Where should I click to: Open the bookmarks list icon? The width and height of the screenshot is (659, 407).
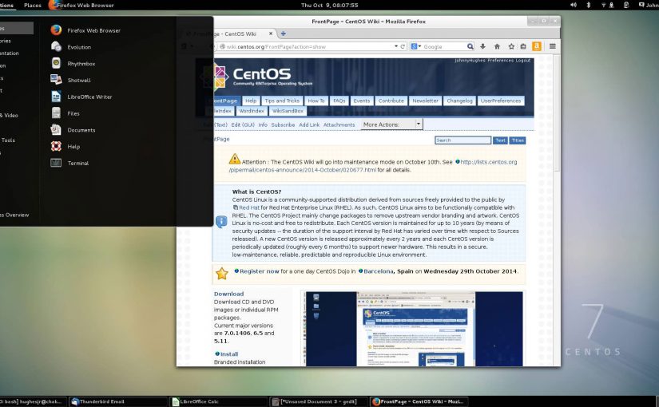coord(523,46)
